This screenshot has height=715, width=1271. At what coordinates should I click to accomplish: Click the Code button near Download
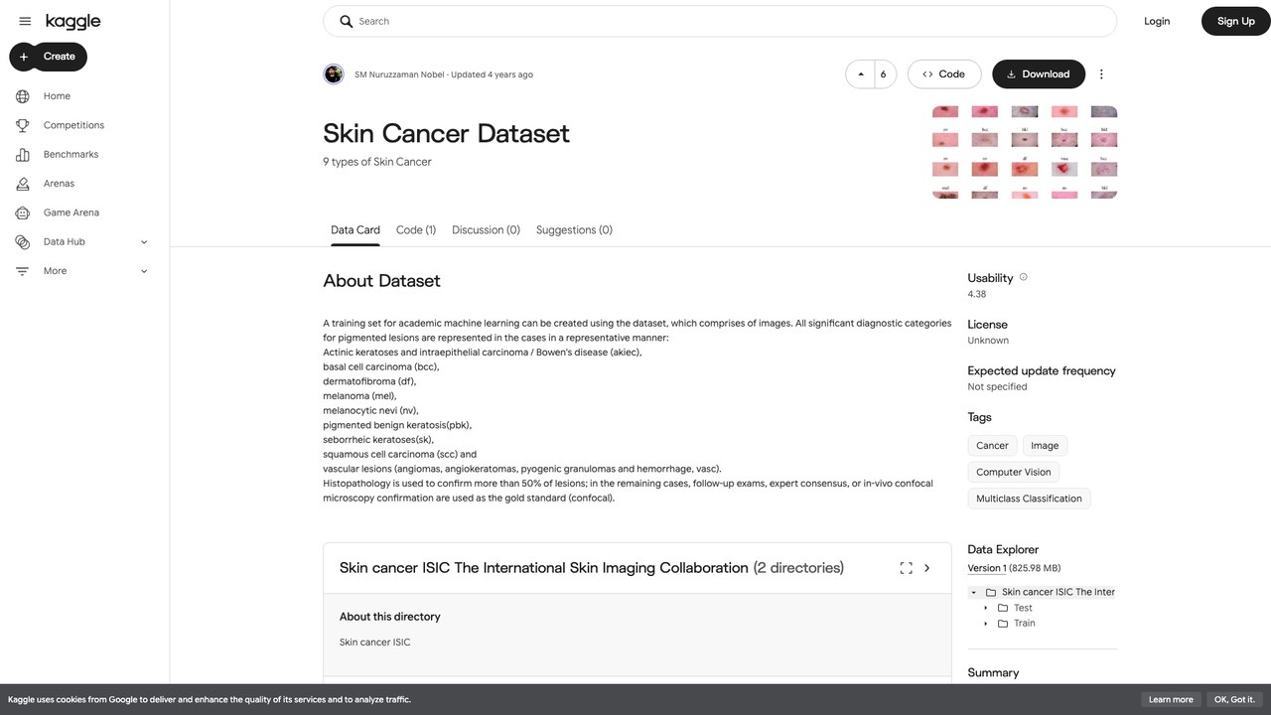pos(944,74)
